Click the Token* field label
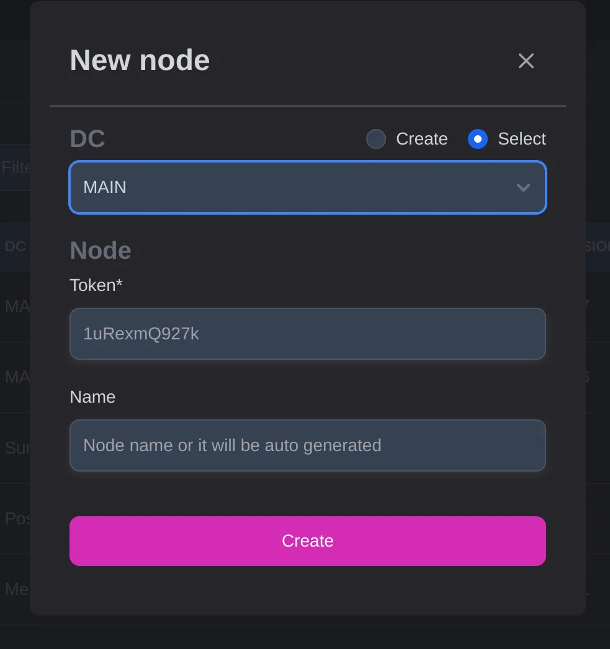Screen dimensions: 610x649 pyautogui.click(x=96, y=285)
